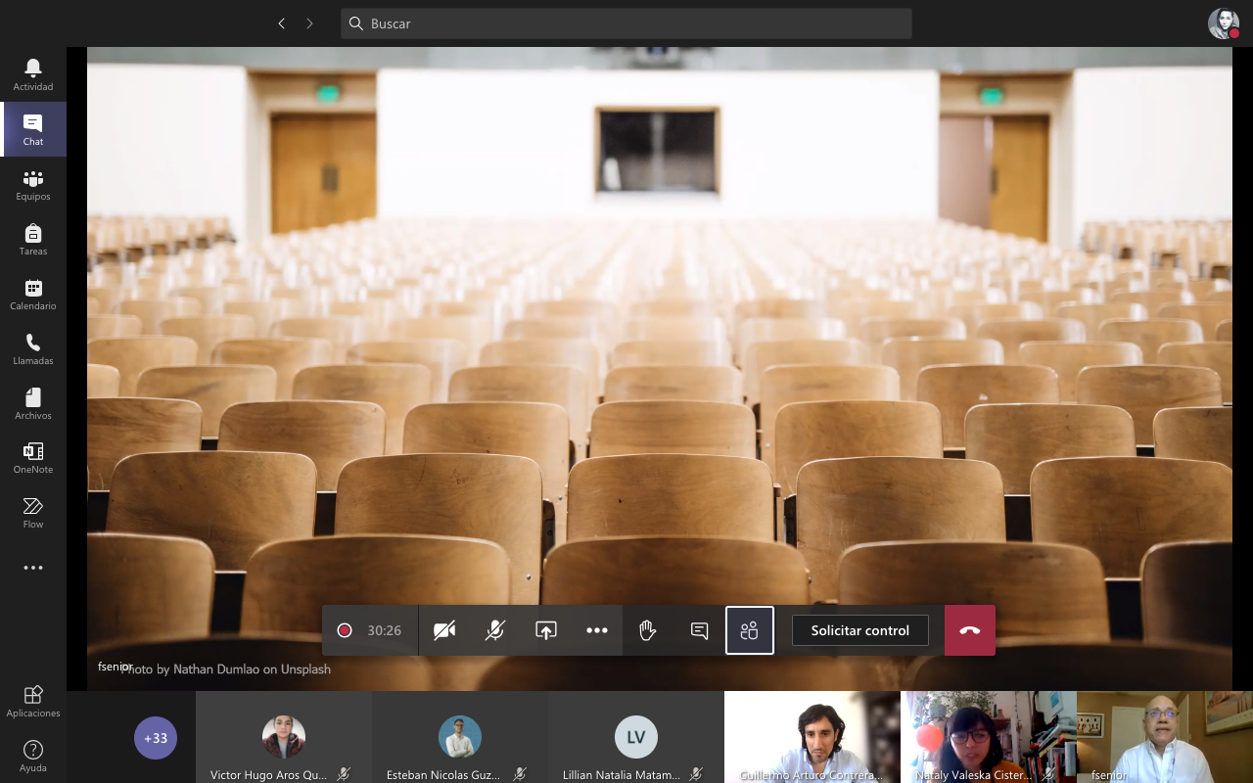Hang up the call

pos(970,630)
